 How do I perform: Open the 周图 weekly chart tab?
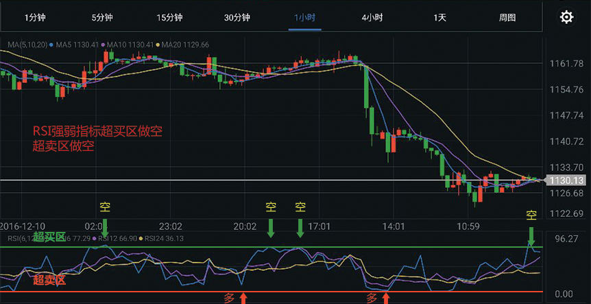pos(507,18)
